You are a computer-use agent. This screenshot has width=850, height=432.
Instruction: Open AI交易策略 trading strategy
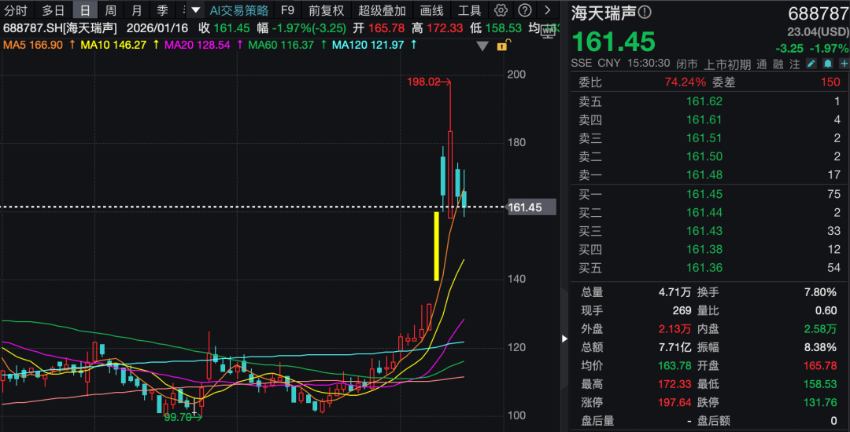pyautogui.click(x=238, y=10)
